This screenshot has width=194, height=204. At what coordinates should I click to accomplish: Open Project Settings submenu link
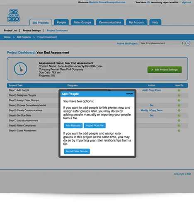[x=32, y=31]
